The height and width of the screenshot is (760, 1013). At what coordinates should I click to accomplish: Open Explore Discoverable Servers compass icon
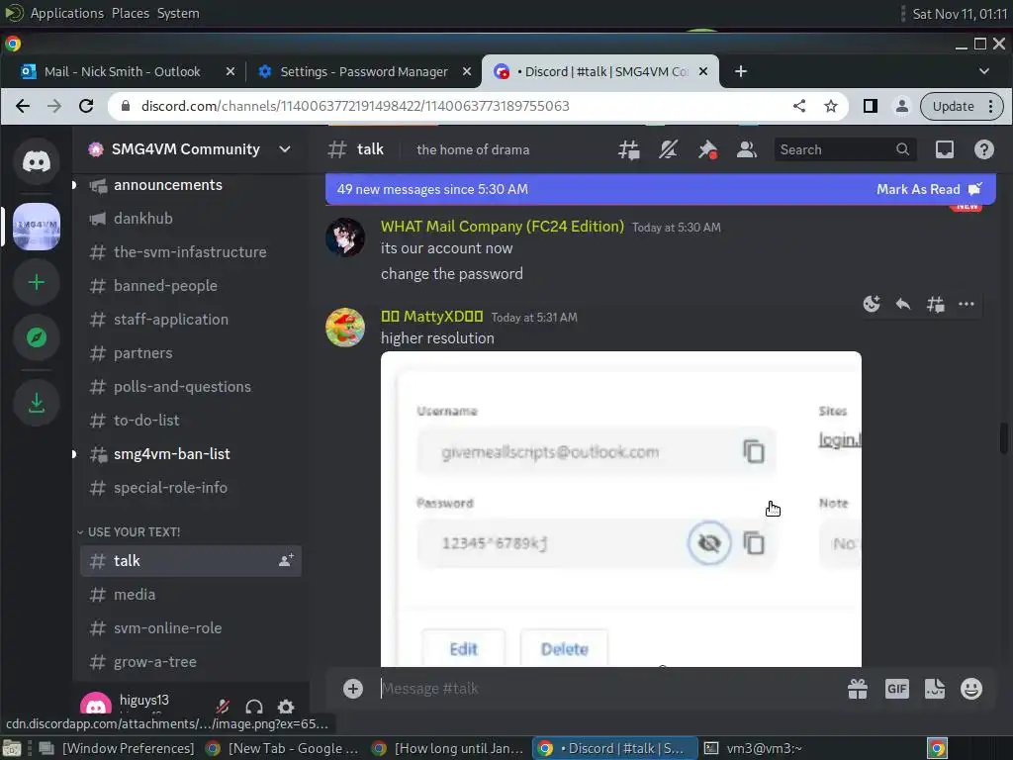click(x=37, y=337)
